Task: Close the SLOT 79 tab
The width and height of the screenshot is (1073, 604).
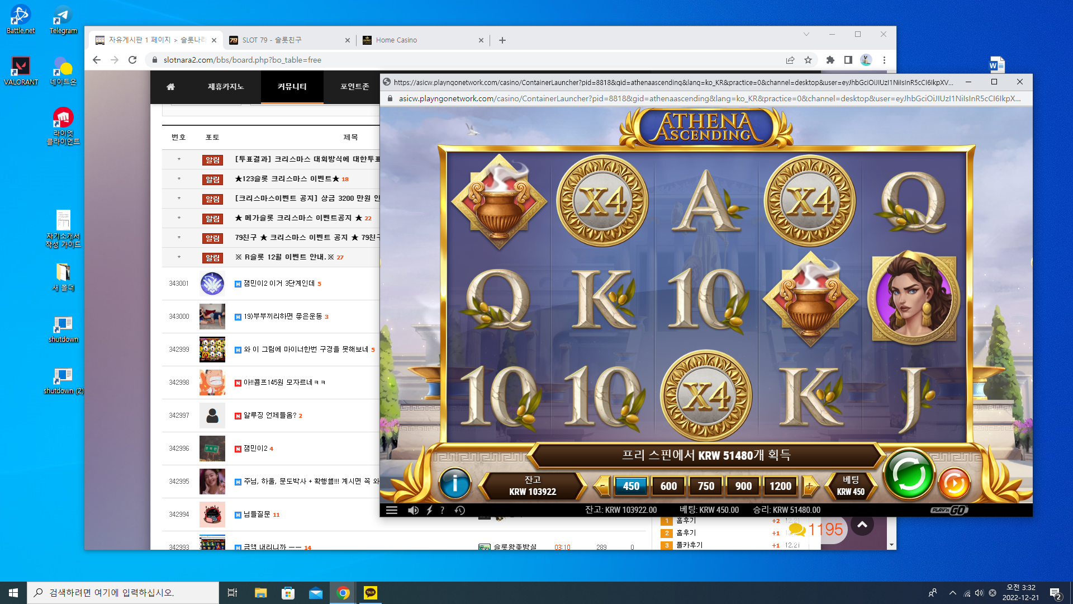Action: click(348, 40)
